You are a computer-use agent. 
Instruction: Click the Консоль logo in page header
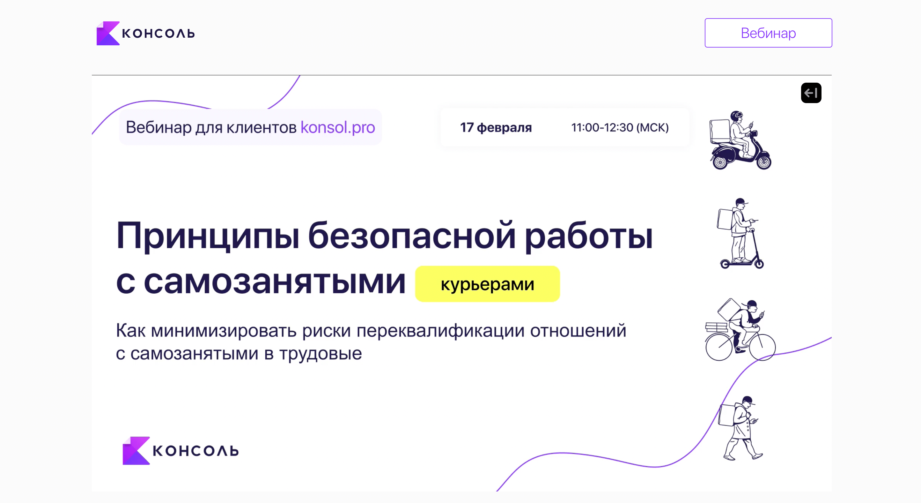coord(145,33)
